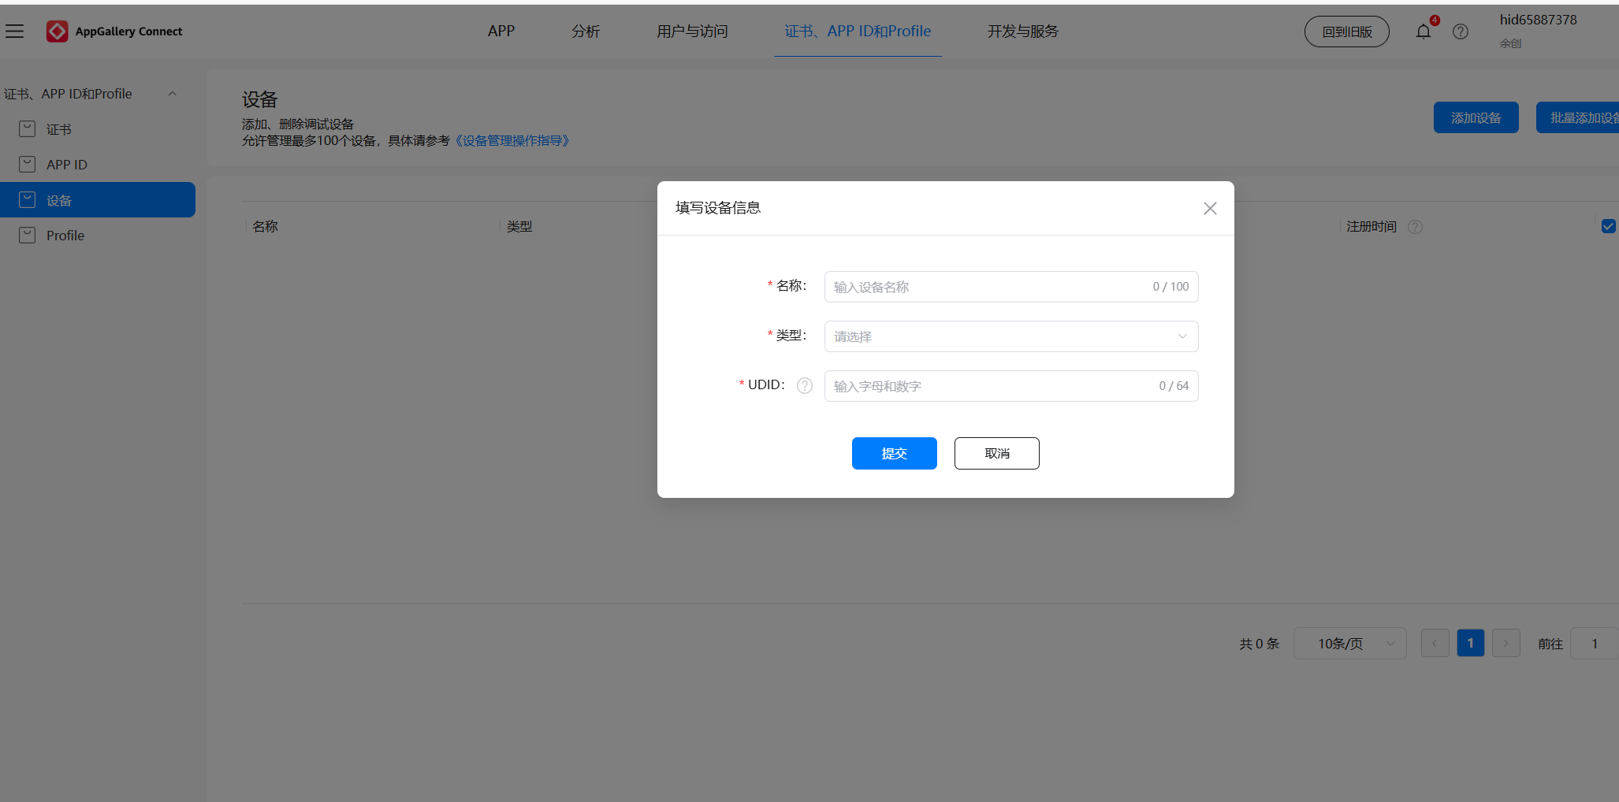Click the APP ID sidebar icon
This screenshot has width=1619, height=802.
point(28,164)
